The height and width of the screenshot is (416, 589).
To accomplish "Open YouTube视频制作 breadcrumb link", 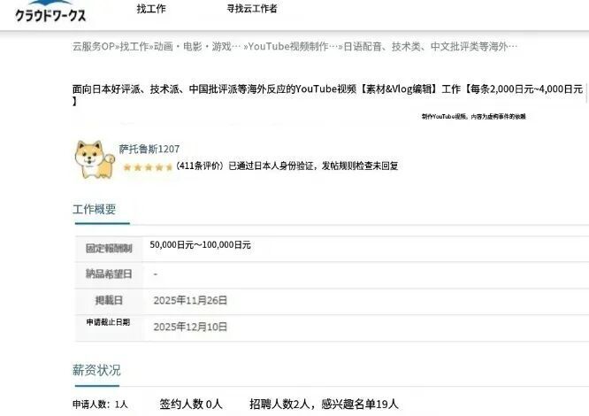I will (293, 47).
